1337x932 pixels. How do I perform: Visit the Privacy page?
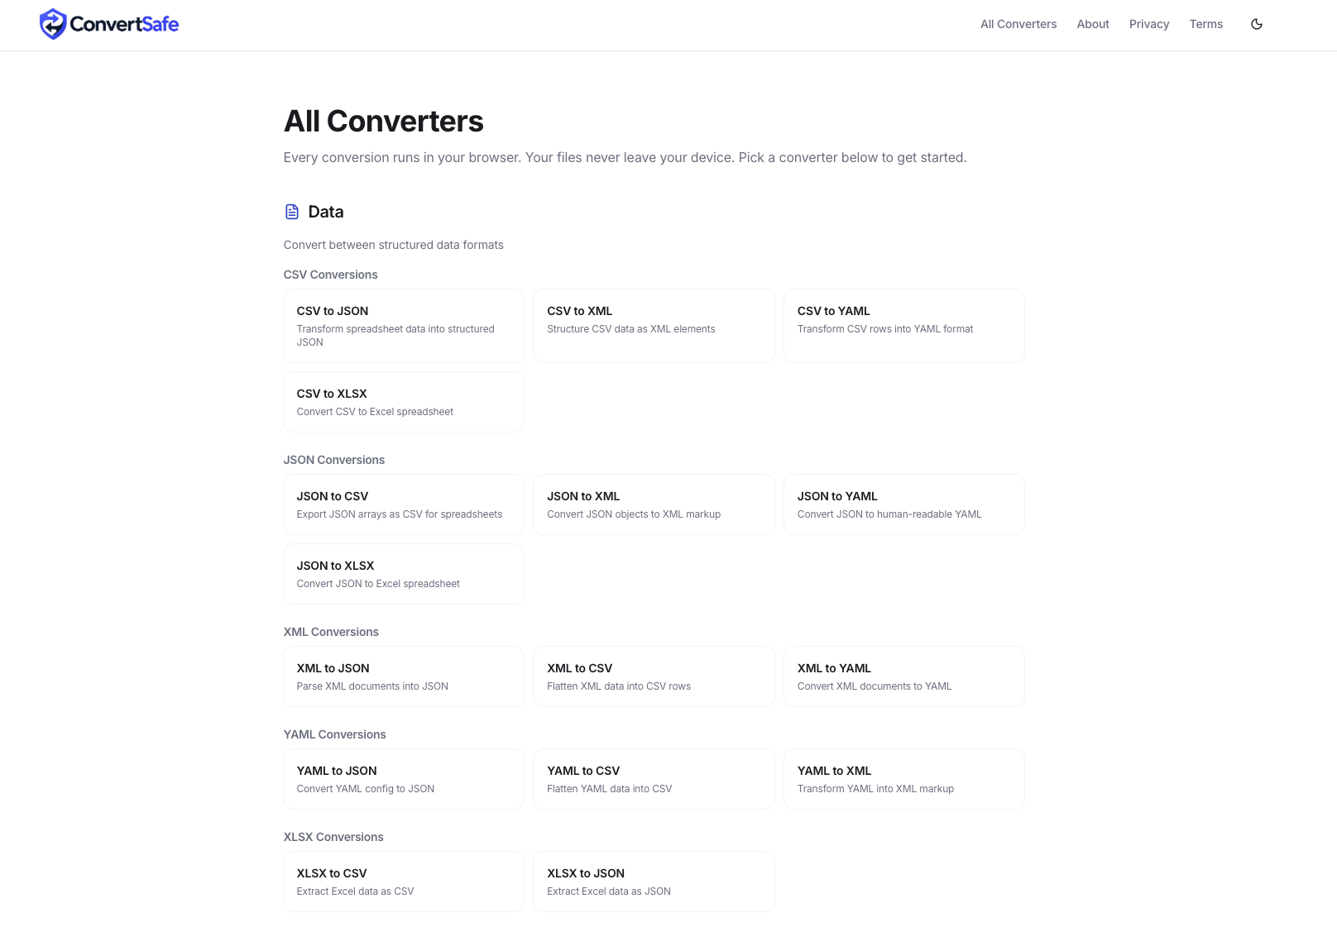pyautogui.click(x=1149, y=24)
